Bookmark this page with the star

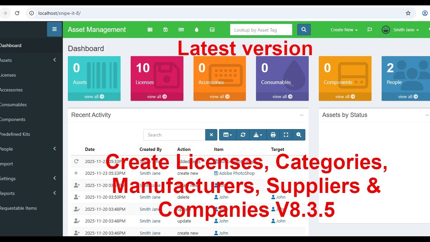[408, 13]
